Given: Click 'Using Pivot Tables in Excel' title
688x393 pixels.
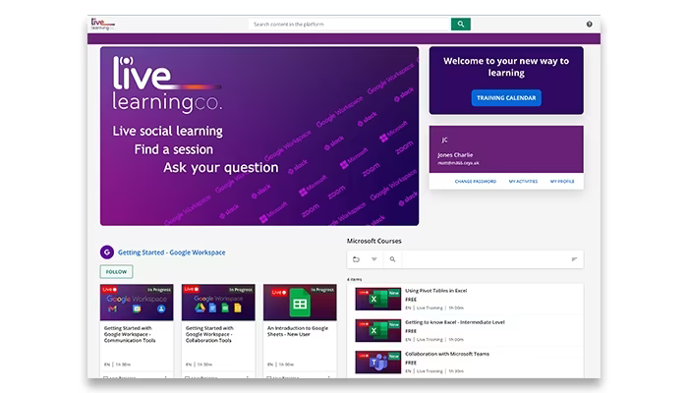Looking at the screenshot, I should click(435, 291).
